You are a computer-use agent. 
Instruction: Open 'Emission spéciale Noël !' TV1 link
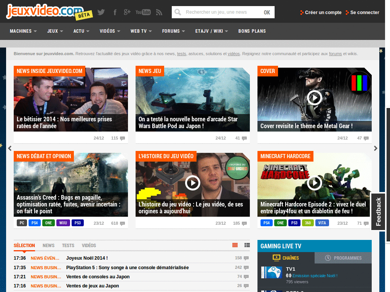(x=315, y=276)
